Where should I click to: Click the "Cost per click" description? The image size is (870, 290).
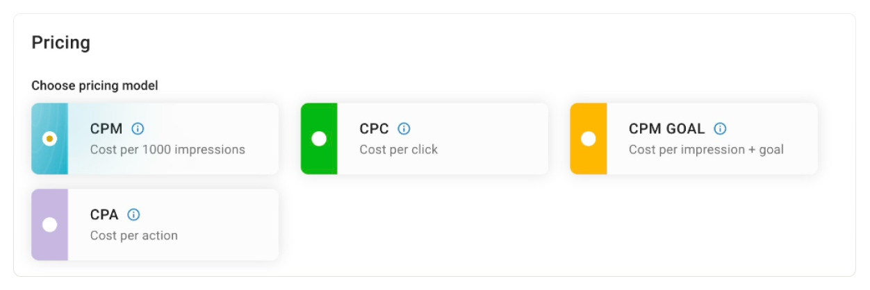coord(398,150)
